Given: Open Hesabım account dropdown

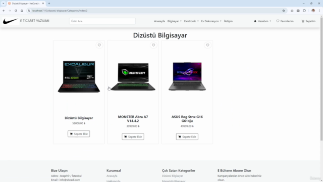Looking at the screenshot, I should pyautogui.click(x=262, y=21).
